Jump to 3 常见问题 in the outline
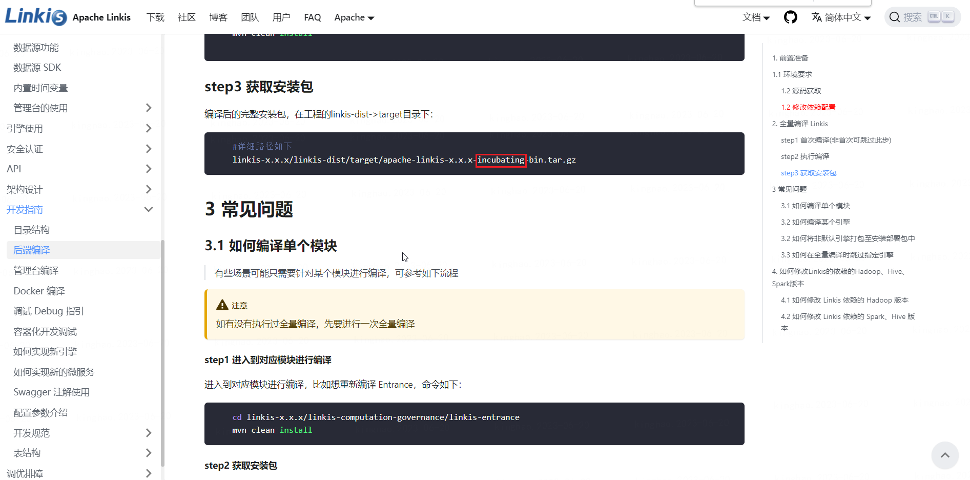Screen dimensions: 970x480 pyautogui.click(x=789, y=189)
